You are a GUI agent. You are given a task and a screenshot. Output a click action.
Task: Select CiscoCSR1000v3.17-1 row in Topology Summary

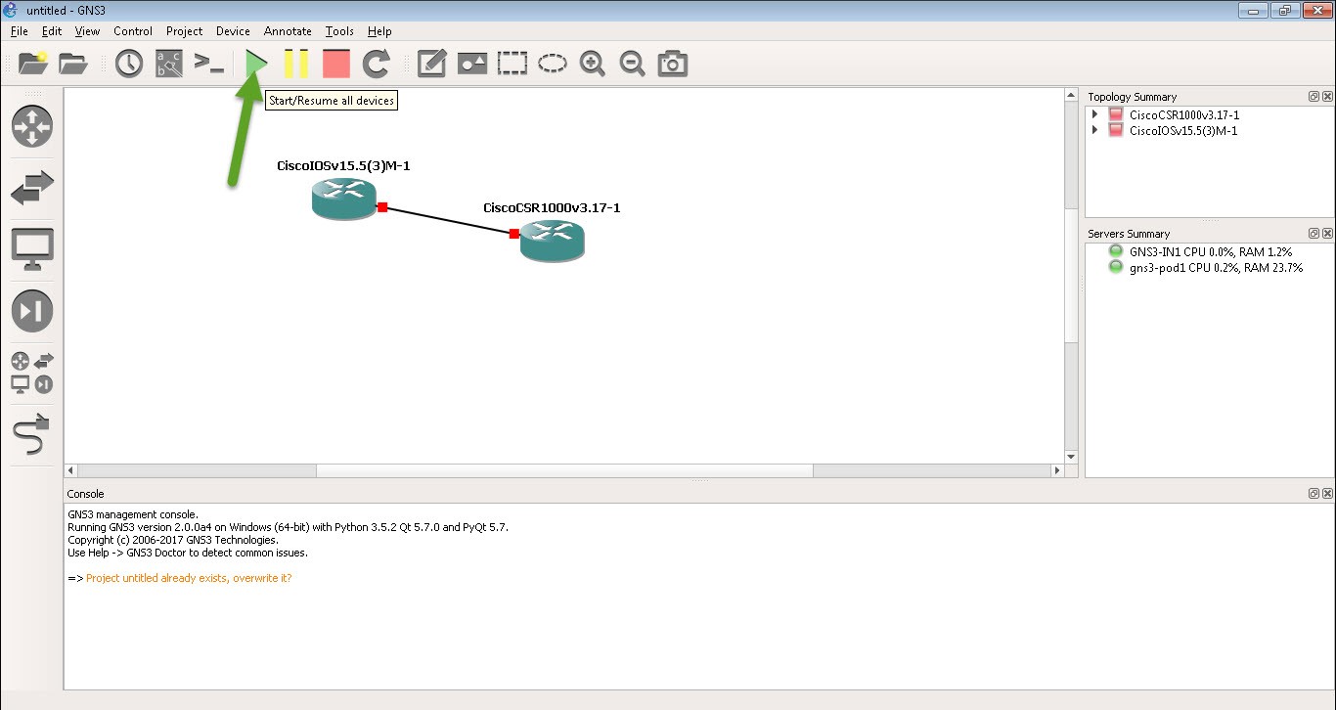(x=1183, y=114)
